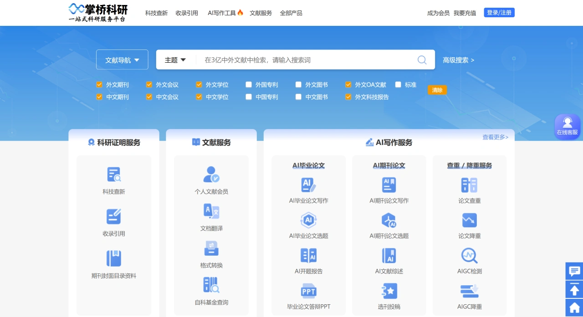
Task: Expand 查看更多 in AI写作服务
Action: tap(495, 137)
